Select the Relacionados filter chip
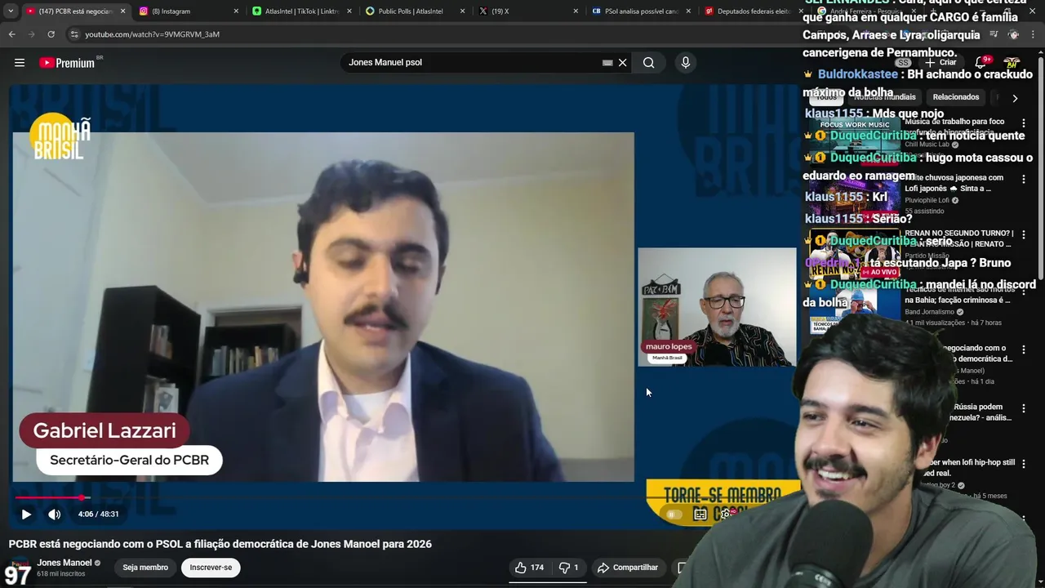 [955, 97]
